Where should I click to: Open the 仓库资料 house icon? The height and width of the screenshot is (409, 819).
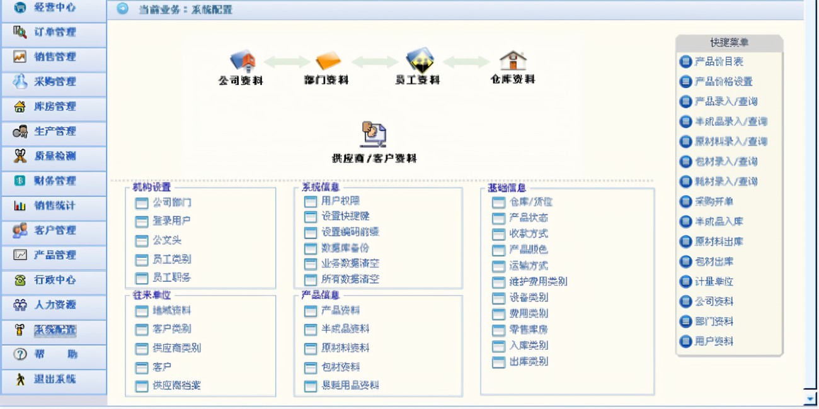(x=513, y=60)
